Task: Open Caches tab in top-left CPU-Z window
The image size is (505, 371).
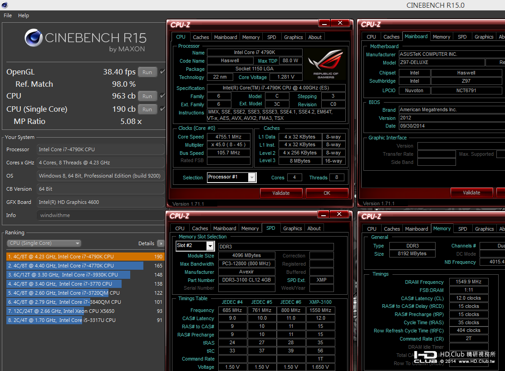Action: point(201,37)
